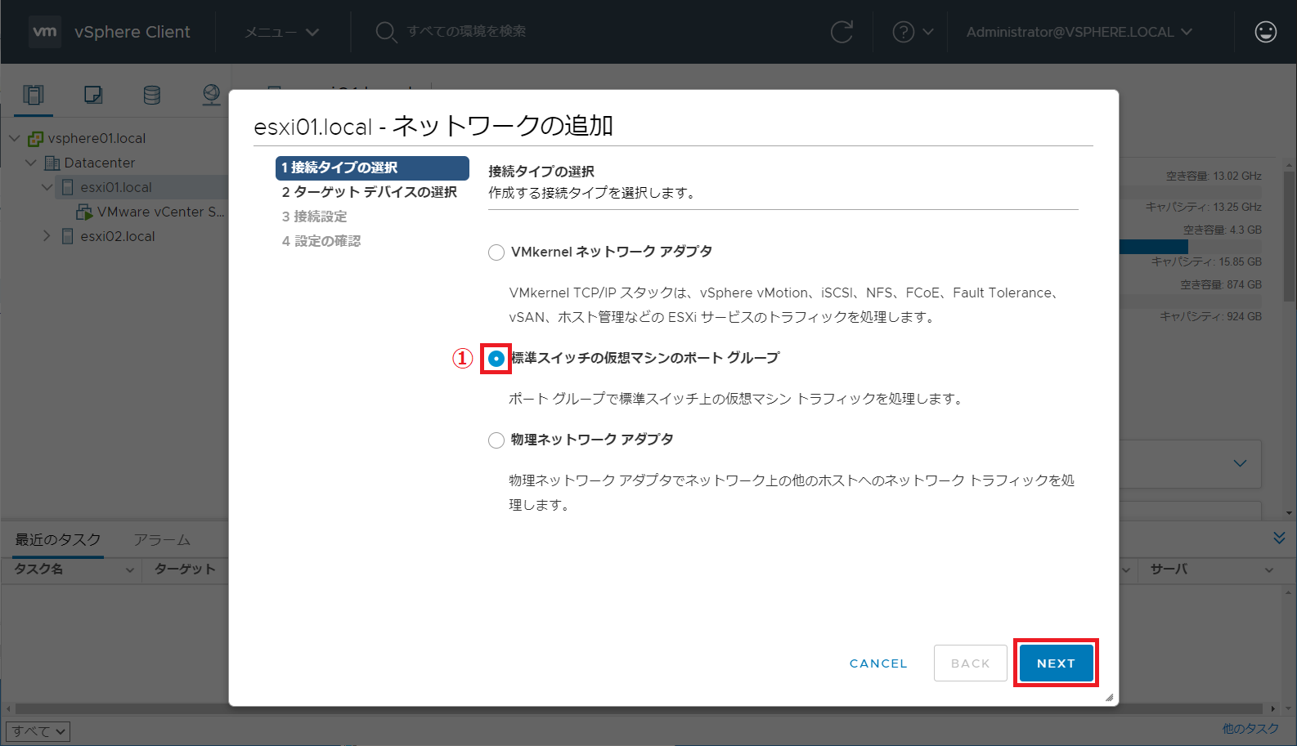
Task: Open the help question mark icon
Action: point(903,32)
